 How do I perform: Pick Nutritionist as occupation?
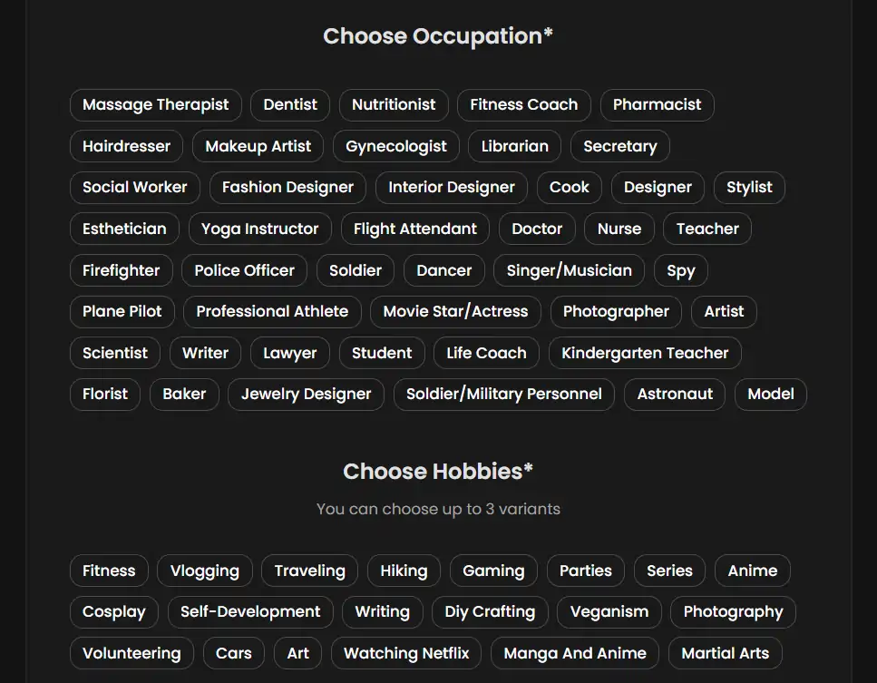[x=394, y=104]
